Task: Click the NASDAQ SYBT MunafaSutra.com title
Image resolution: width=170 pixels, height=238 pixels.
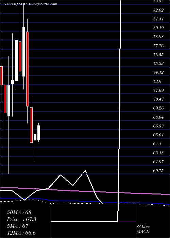Action: pyautogui.click(x=30, y=4)
